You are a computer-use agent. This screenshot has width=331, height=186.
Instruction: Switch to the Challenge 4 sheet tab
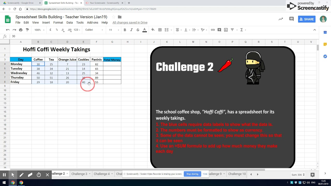103,174
